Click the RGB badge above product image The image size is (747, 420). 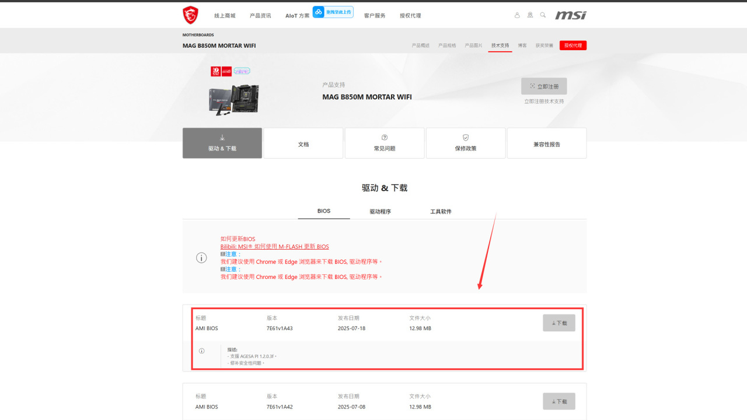(242, 71)
